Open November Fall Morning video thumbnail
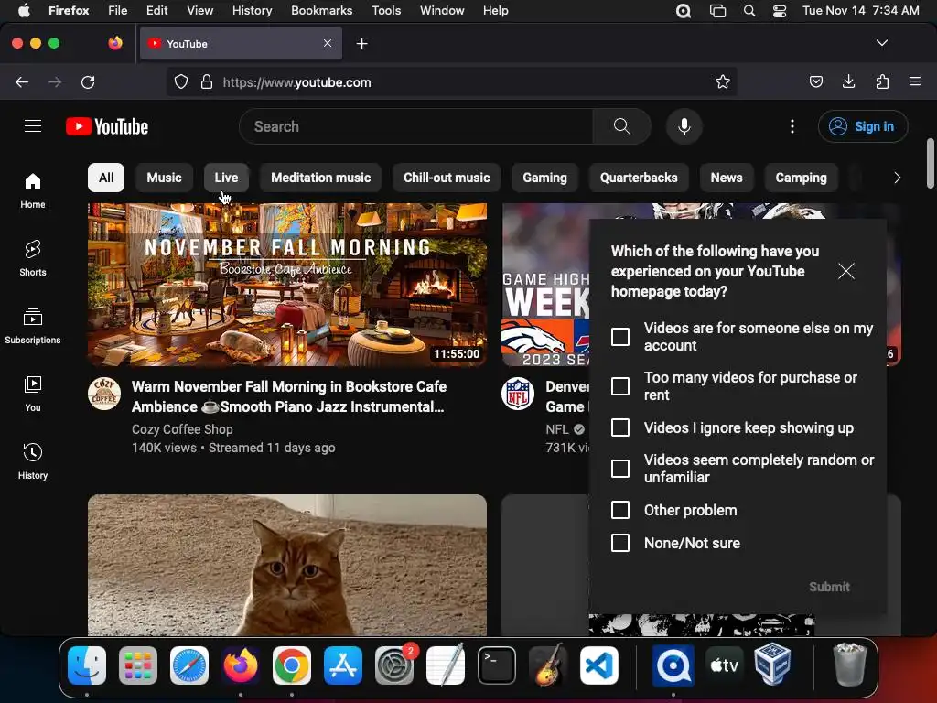The height and width of the screenshot is (703, 937). (x=287, y=285)
